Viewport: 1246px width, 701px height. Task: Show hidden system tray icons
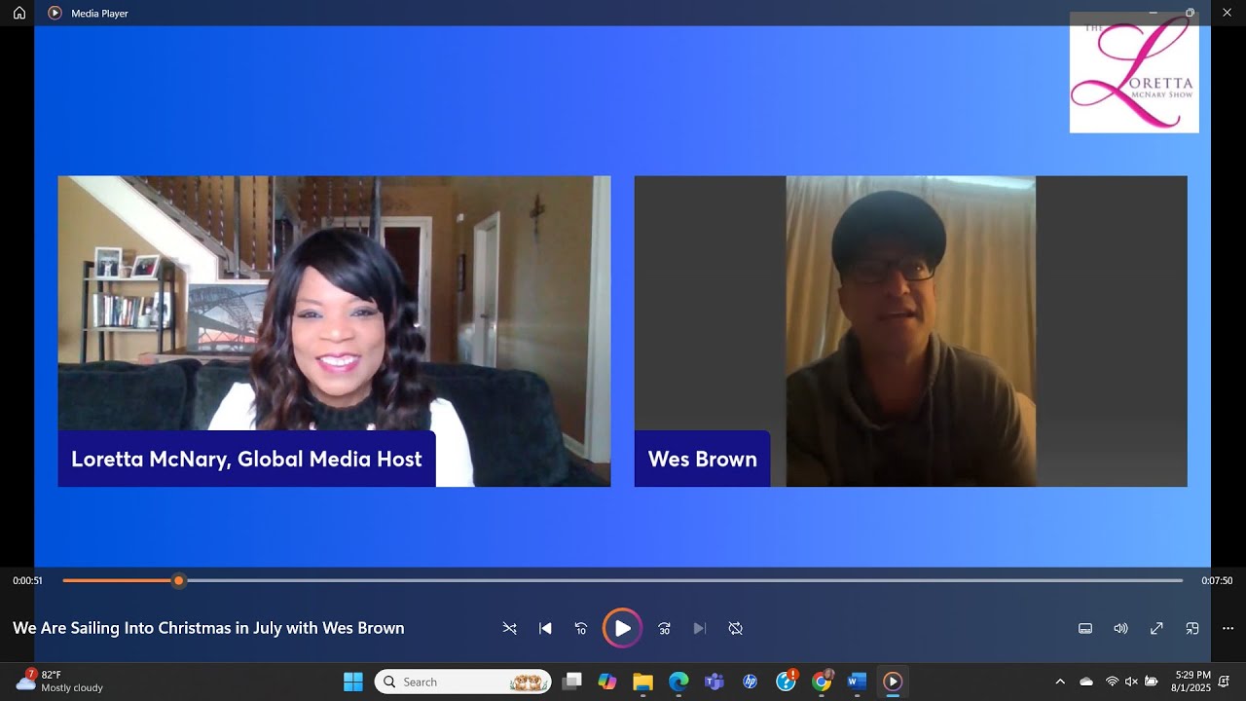1060,682
